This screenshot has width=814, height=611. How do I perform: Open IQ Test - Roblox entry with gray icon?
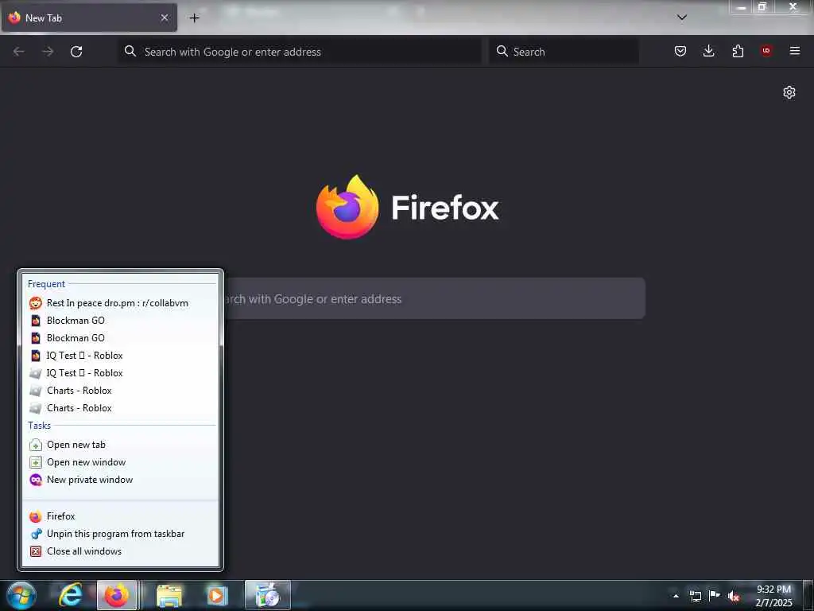121,373
